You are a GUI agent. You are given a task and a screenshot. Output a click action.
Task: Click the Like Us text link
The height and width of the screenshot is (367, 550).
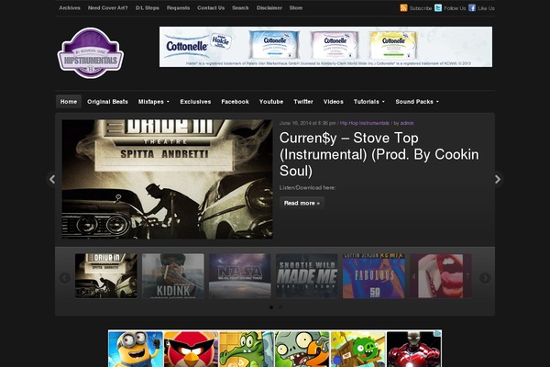point(486,8)
